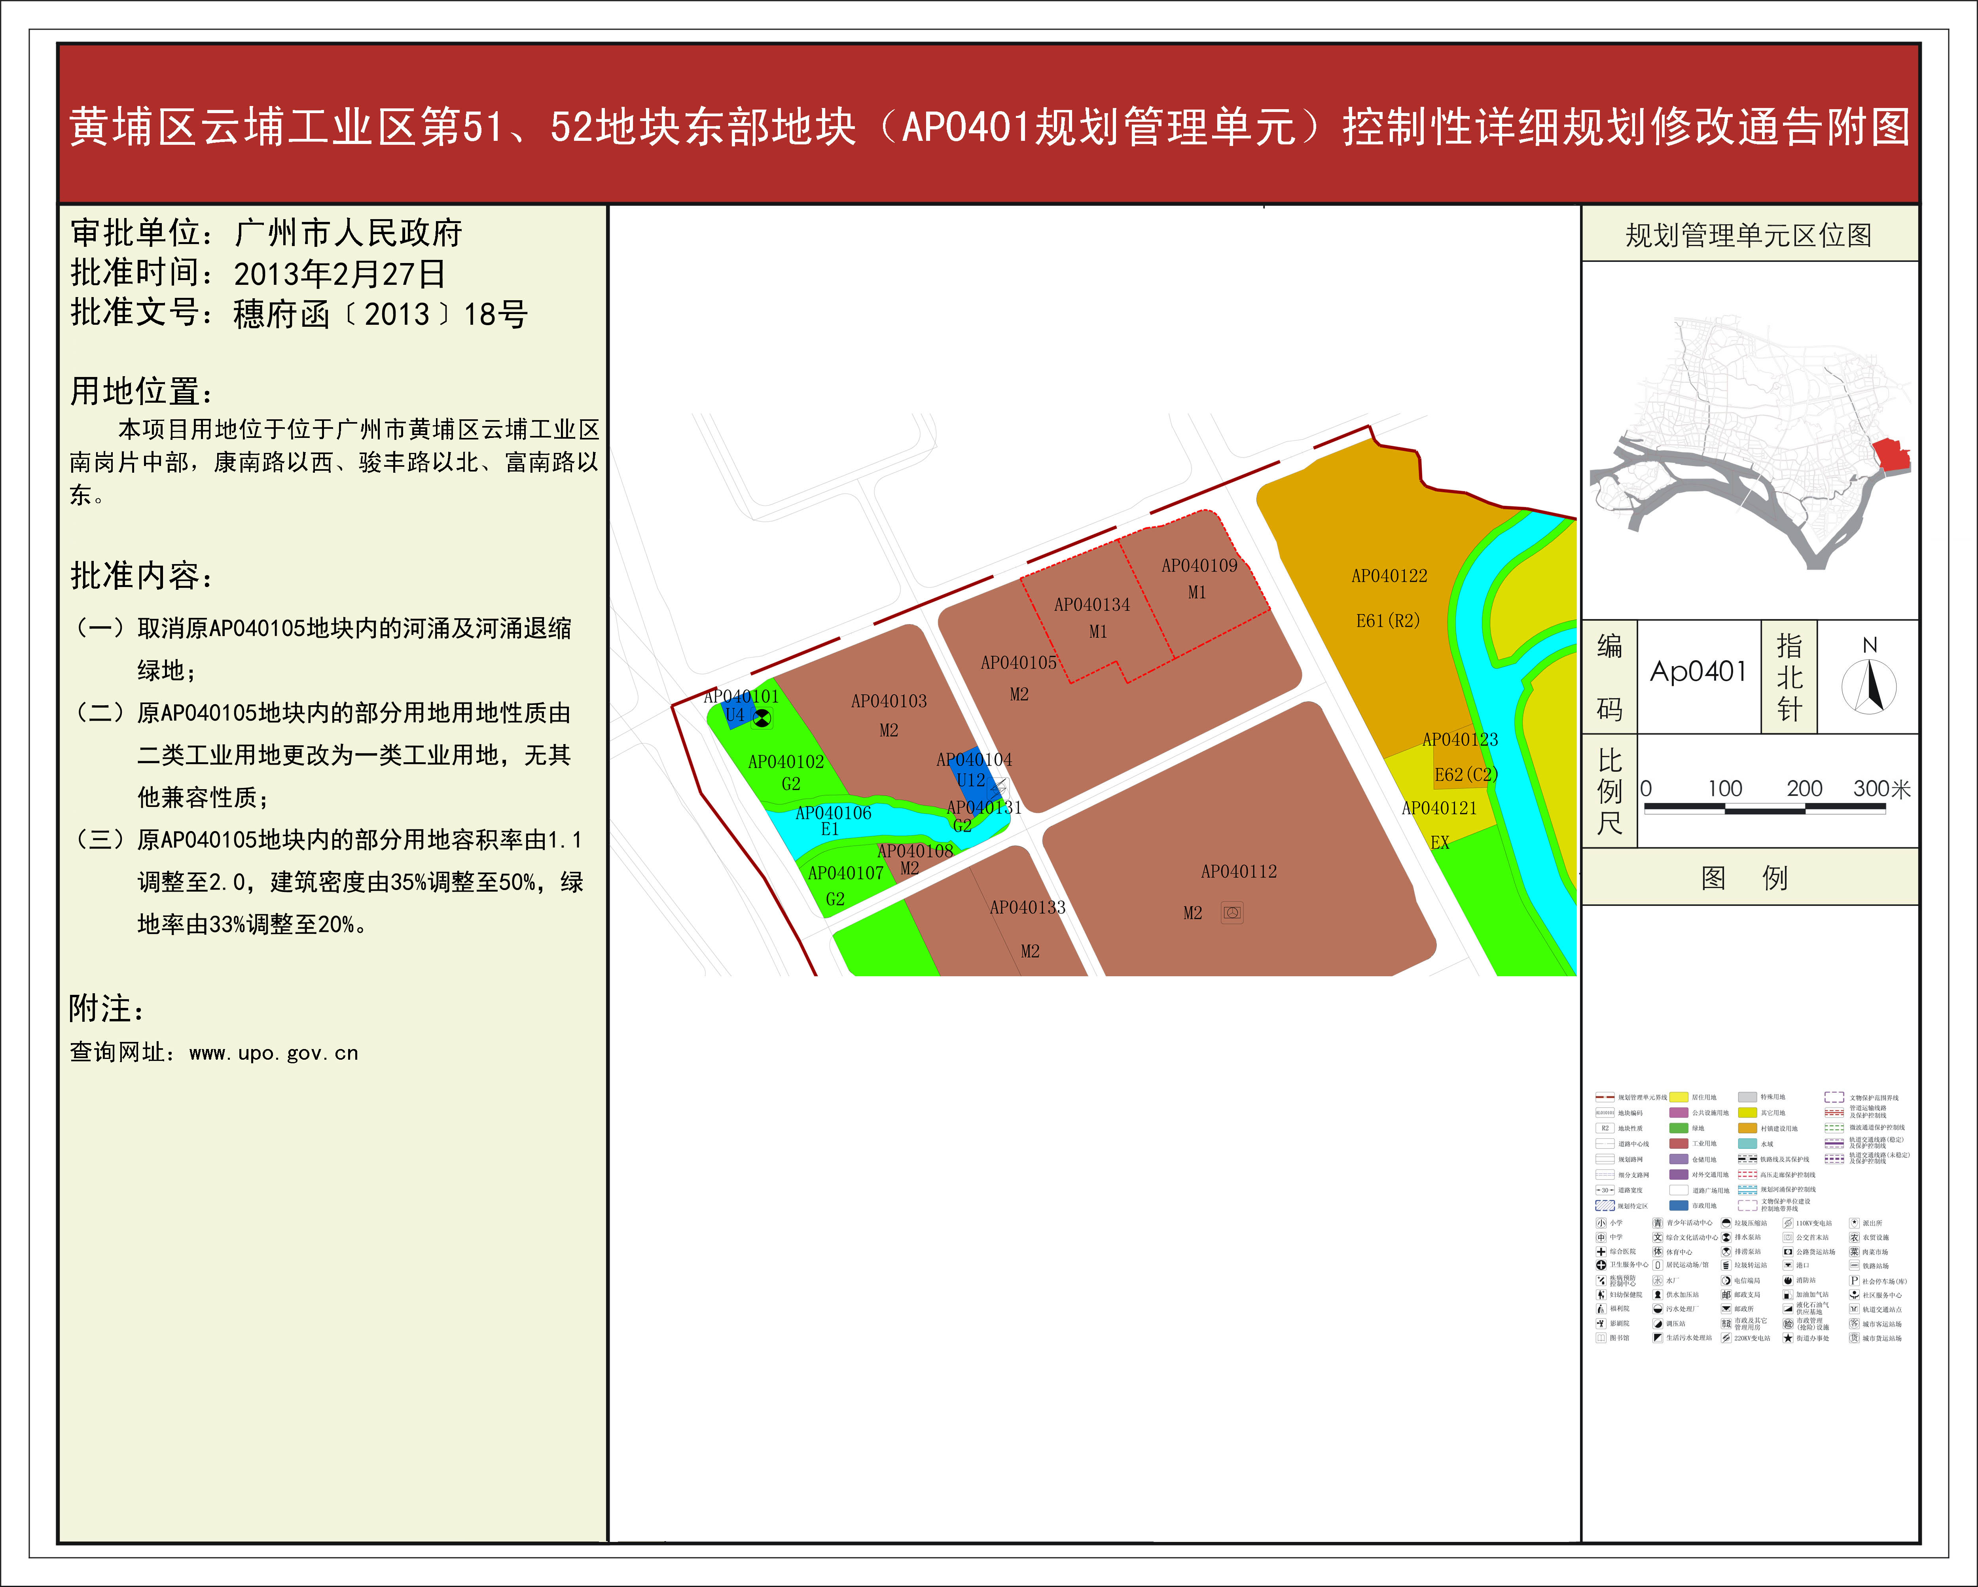Click the yellow residential land (居住用地) legend swatch

click(x=1679, y=1097)
